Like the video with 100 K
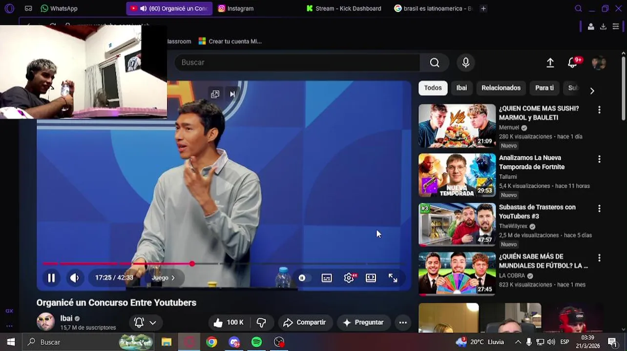The image size is (627, 351). click(229, 322)
